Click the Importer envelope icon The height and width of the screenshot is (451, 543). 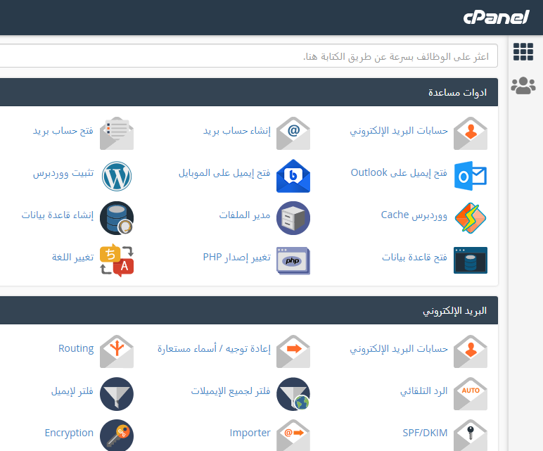pos(293,435)
